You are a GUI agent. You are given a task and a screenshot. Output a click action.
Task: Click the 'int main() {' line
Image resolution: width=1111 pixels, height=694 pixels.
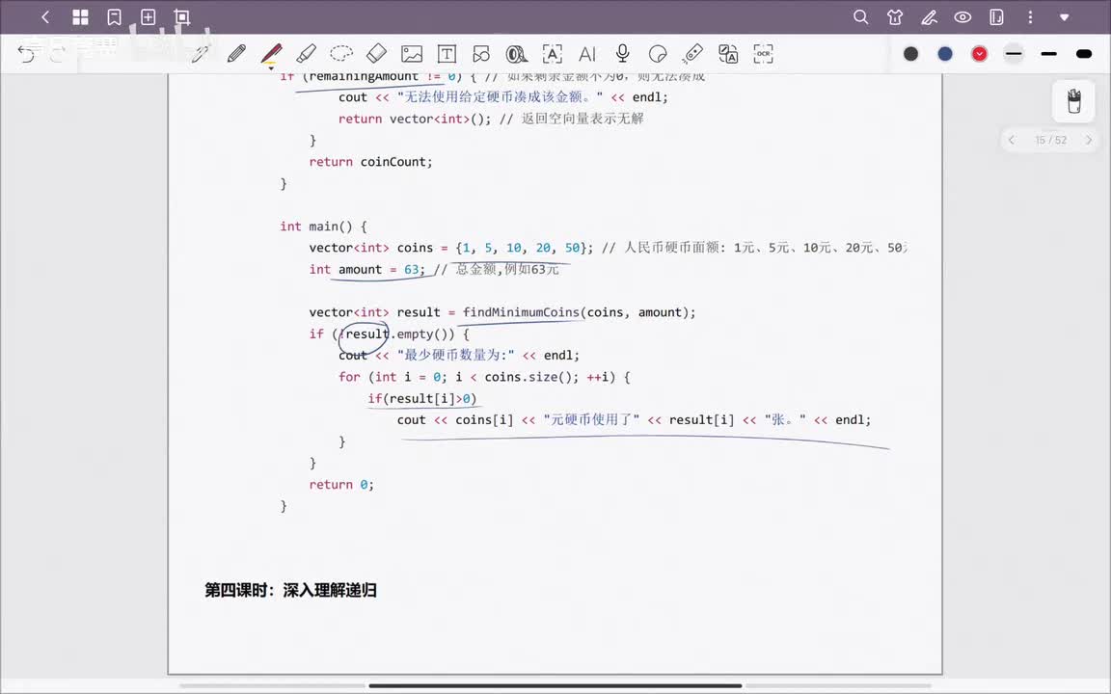coord(323,227)
